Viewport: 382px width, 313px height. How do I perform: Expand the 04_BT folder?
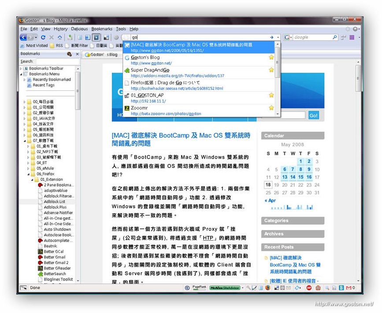click(28, 163)
